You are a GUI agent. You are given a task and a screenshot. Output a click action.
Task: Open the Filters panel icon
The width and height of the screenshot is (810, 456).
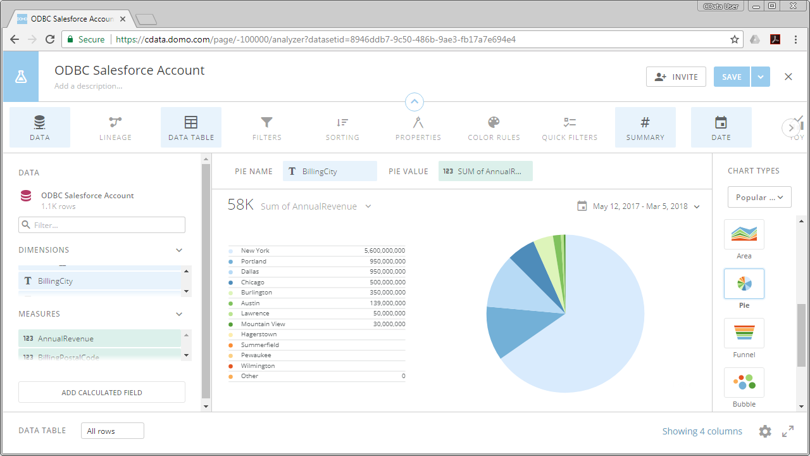point(266,127)
